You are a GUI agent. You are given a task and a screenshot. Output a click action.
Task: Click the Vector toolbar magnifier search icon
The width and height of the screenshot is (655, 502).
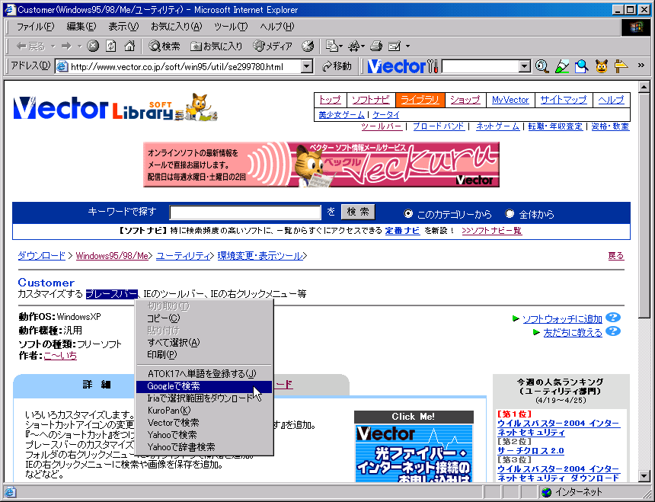point(542,66)
